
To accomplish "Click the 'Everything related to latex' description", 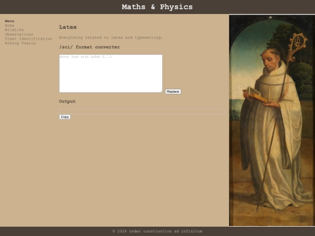I will click(x=111, y=37).
